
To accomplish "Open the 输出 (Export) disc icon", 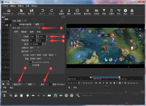I will click(125, 11).
